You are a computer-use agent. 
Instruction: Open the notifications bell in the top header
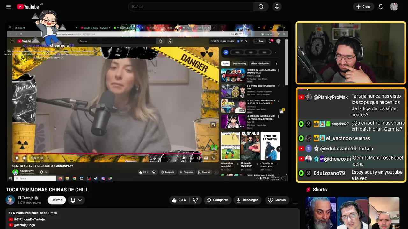[381, 7]
